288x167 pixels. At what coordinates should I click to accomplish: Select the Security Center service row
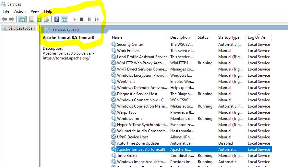click(191, 45)
